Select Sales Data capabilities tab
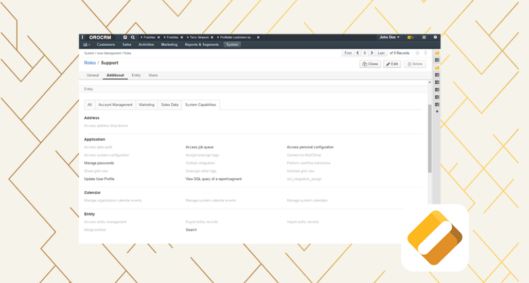Screen dimensions: 529x283 click(x=170, y=105)
